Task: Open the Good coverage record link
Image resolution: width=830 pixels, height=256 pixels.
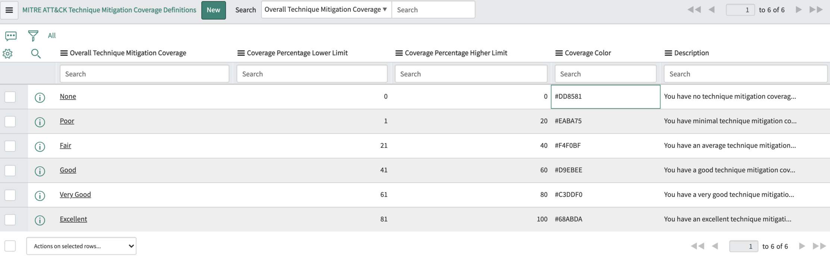Action: 68,170
